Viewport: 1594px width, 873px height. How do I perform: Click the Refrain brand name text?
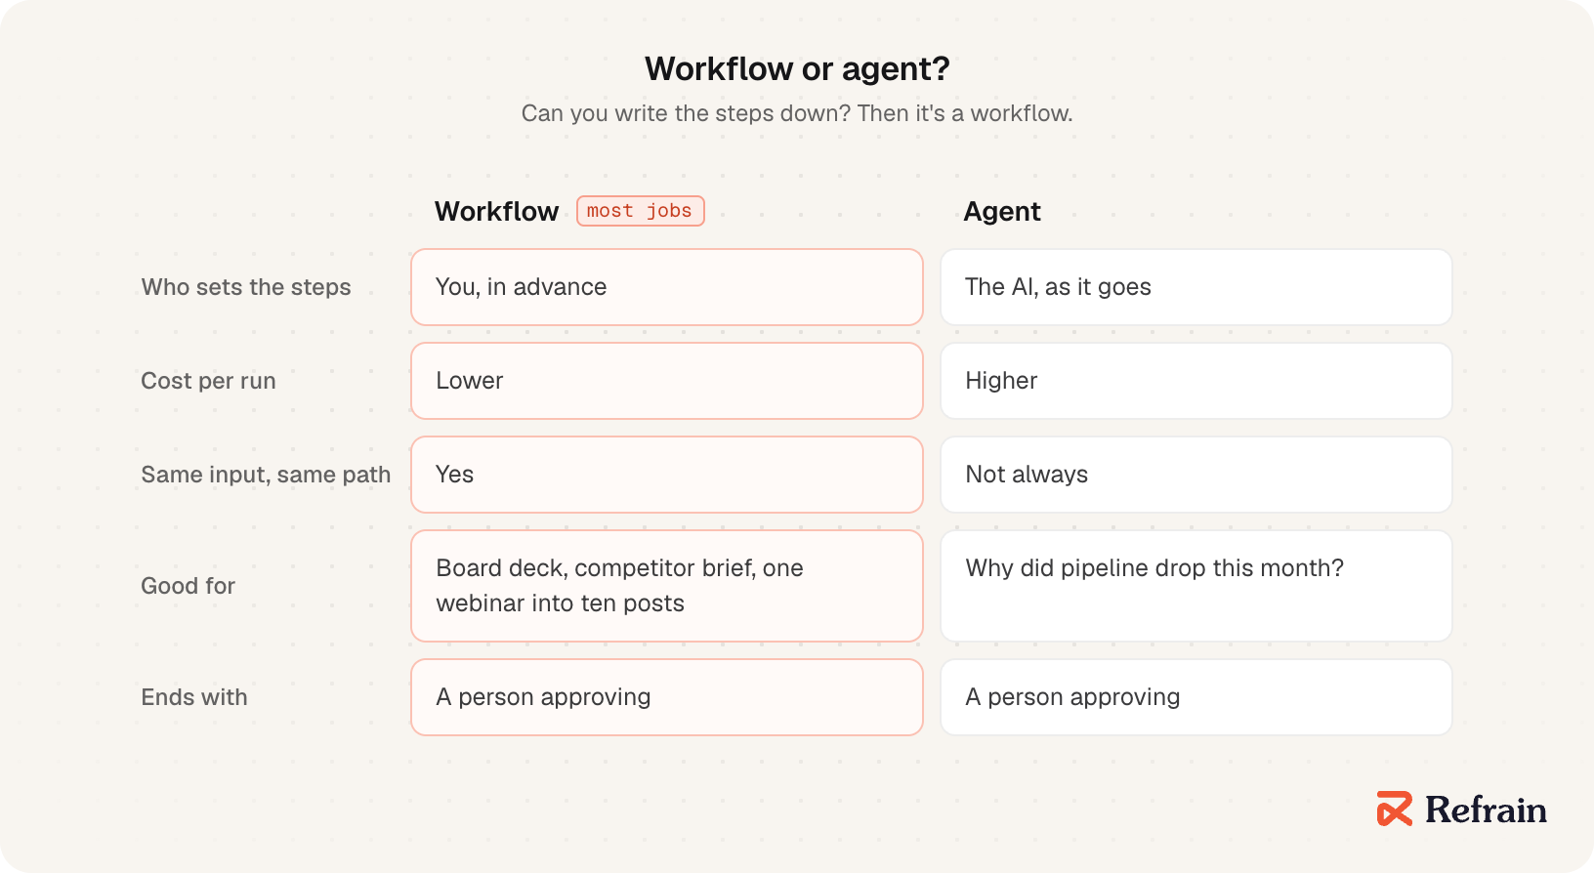pos(1486,810)
